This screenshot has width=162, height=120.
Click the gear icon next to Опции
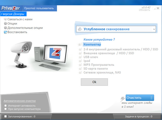pyautogui.click(x=5, y=24)
